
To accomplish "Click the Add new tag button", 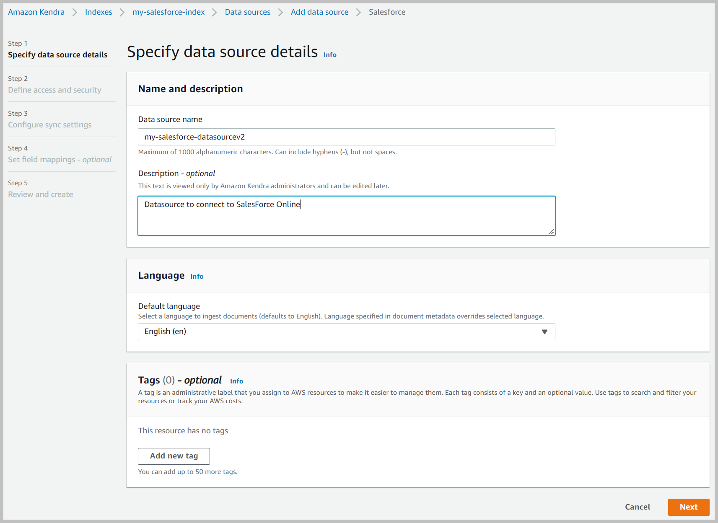I will [174, 456].
